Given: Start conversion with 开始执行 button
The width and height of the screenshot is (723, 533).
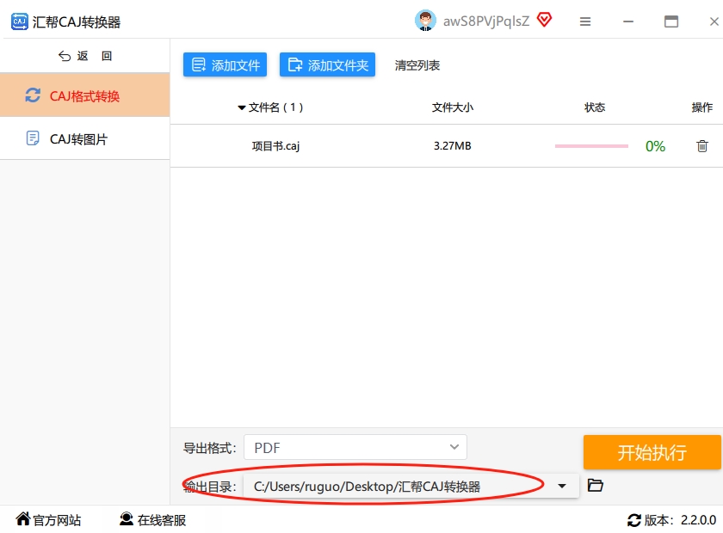Looking at the screenshot, I should coord(652,452).
